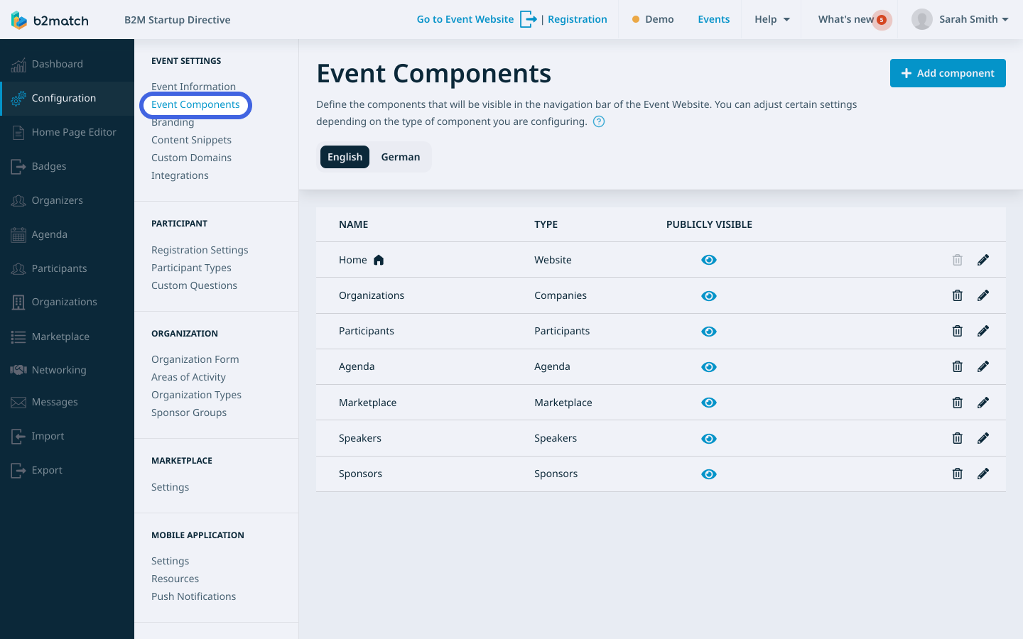Toggle visibility of the Organizations component
This screenshot has height=639, width=1023.
tap(709, 295)
